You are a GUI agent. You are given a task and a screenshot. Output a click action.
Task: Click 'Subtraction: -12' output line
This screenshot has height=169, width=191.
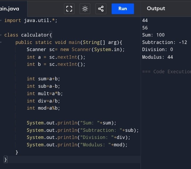(164, 42)
